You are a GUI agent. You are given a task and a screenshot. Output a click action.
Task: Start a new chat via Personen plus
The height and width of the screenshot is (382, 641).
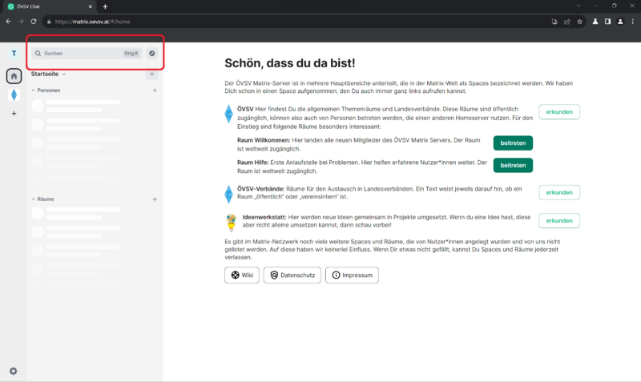click(x=155, y=90)
